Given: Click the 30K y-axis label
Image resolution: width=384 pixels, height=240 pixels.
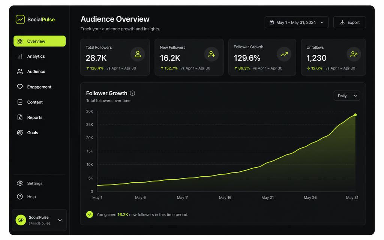Looking at the screenshot, I should 90,111.
